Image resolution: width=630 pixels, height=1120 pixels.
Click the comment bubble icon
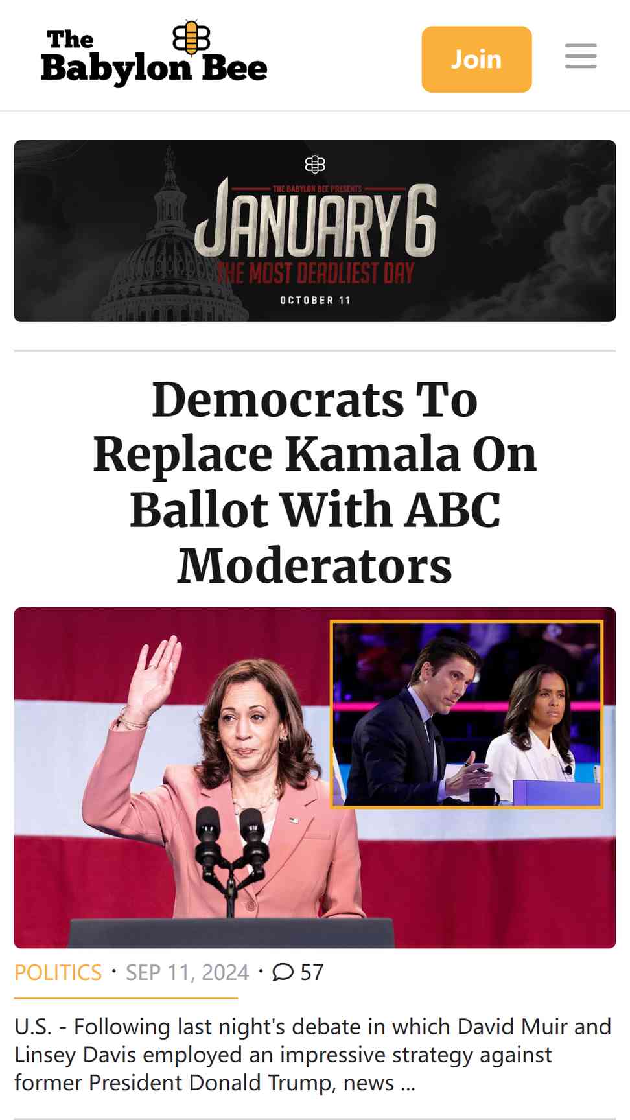pyautogui.click(x=283, y=972)
